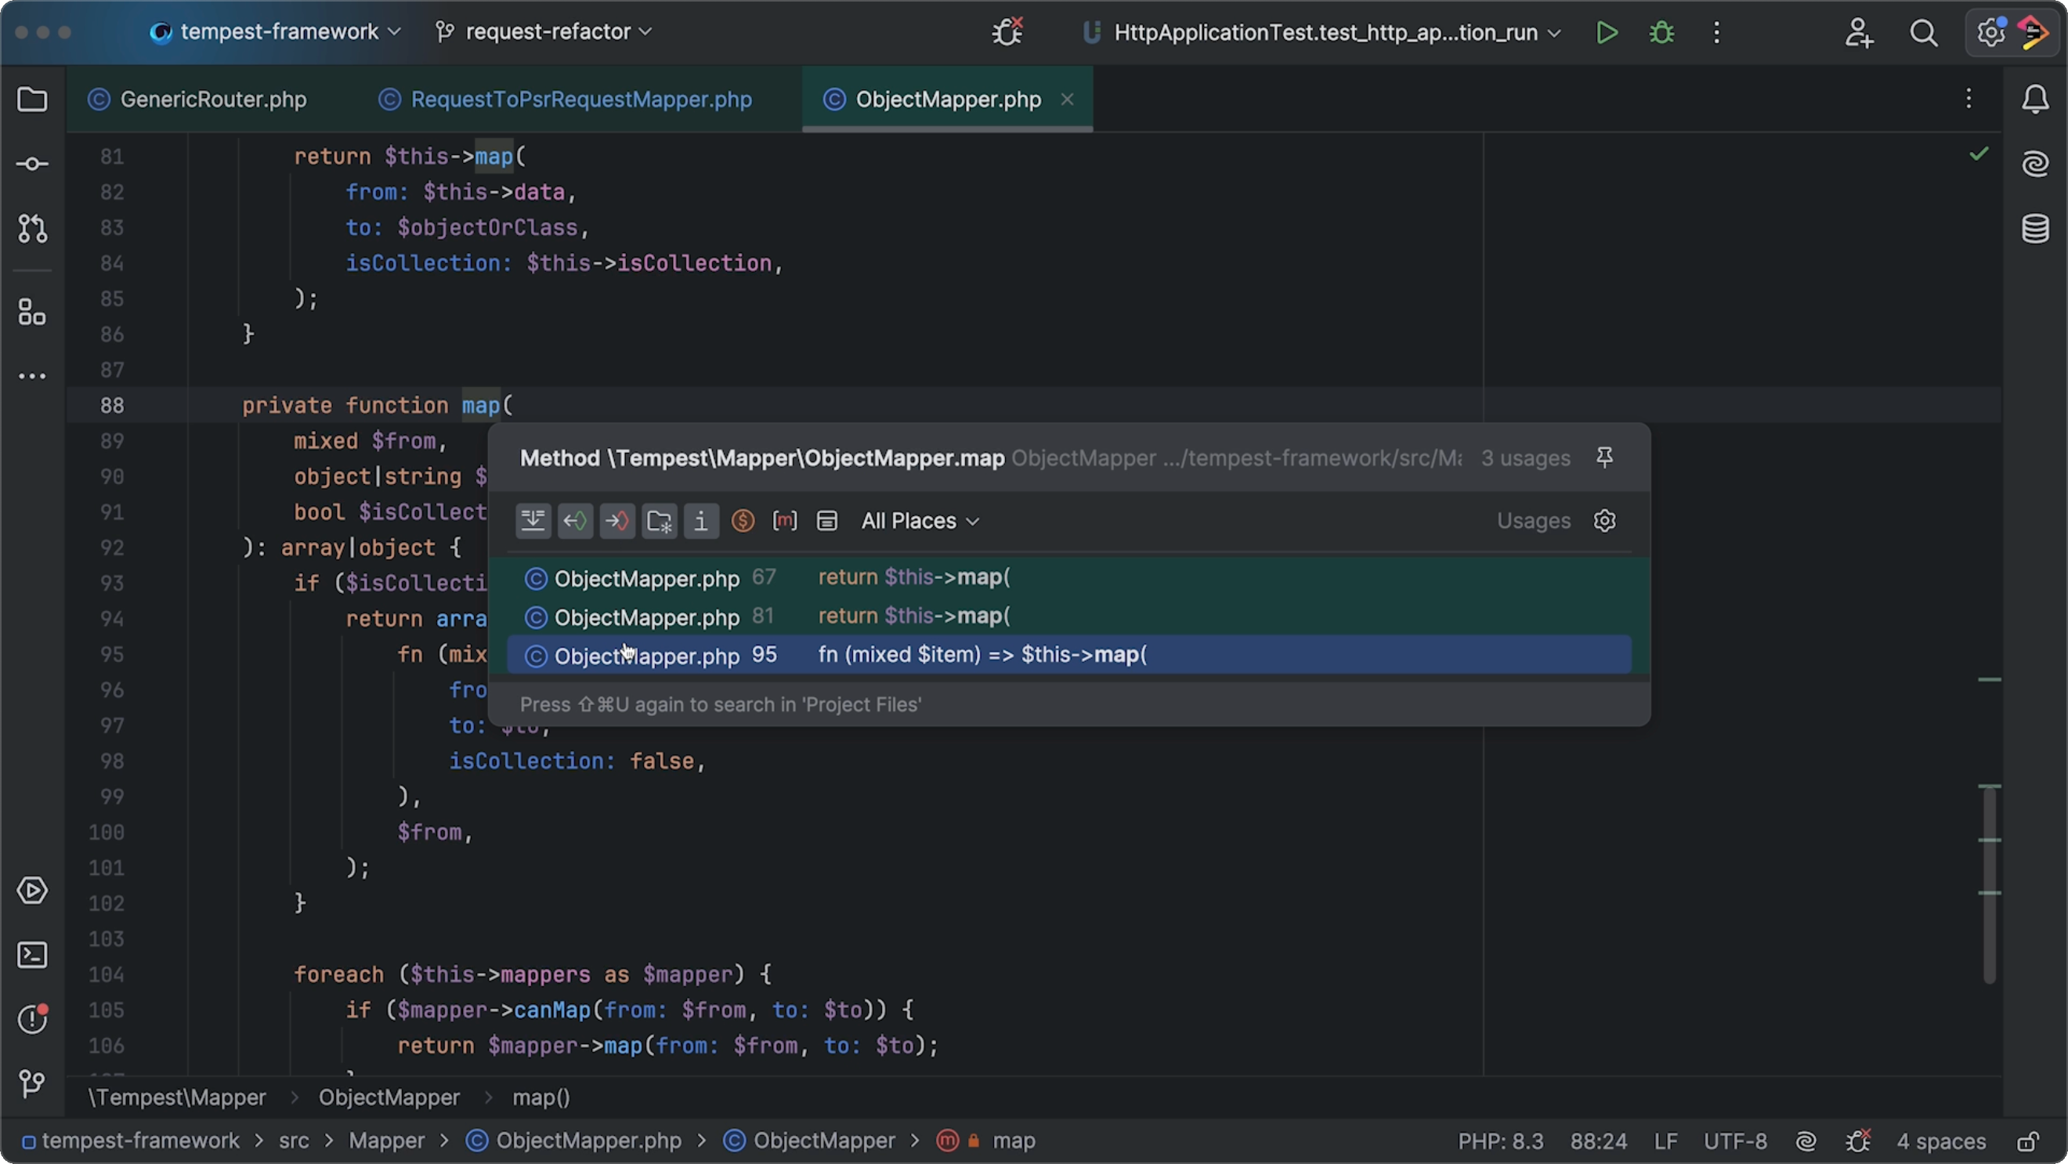Close the ObjectMapper.php tab

click(1067, 99)
